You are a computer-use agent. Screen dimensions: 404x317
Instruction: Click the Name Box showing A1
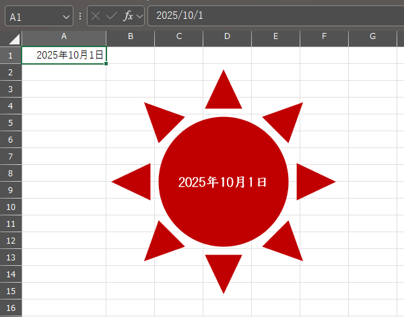pos(34,16)
